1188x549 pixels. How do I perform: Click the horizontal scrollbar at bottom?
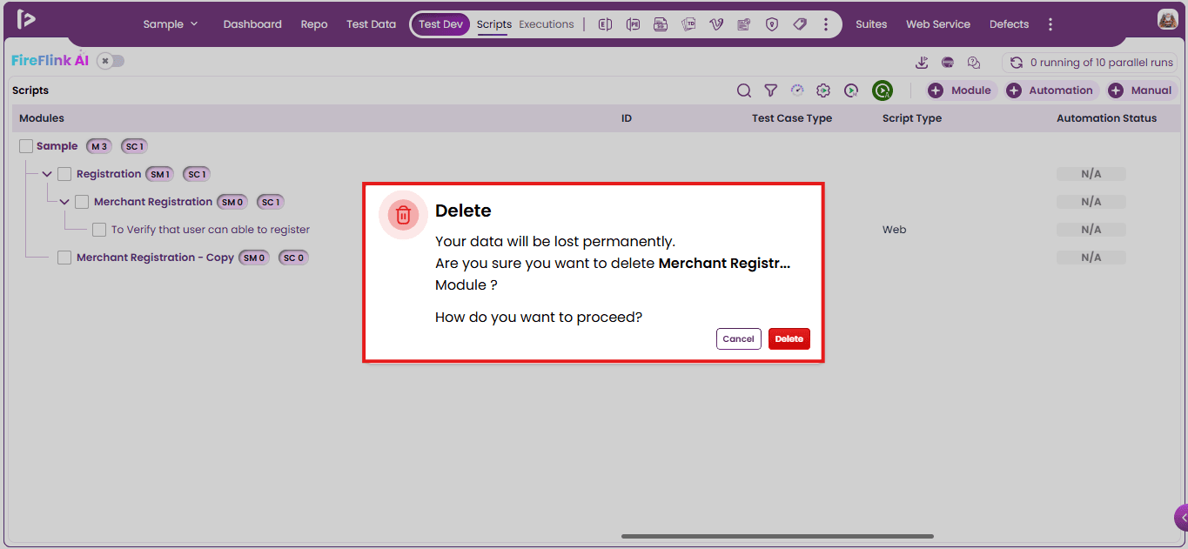coord(777,536)
